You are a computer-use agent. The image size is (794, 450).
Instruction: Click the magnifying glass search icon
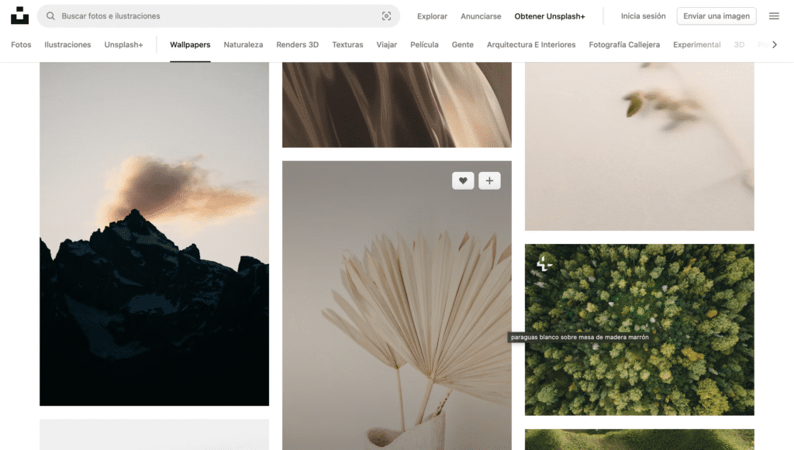[50, 16]
